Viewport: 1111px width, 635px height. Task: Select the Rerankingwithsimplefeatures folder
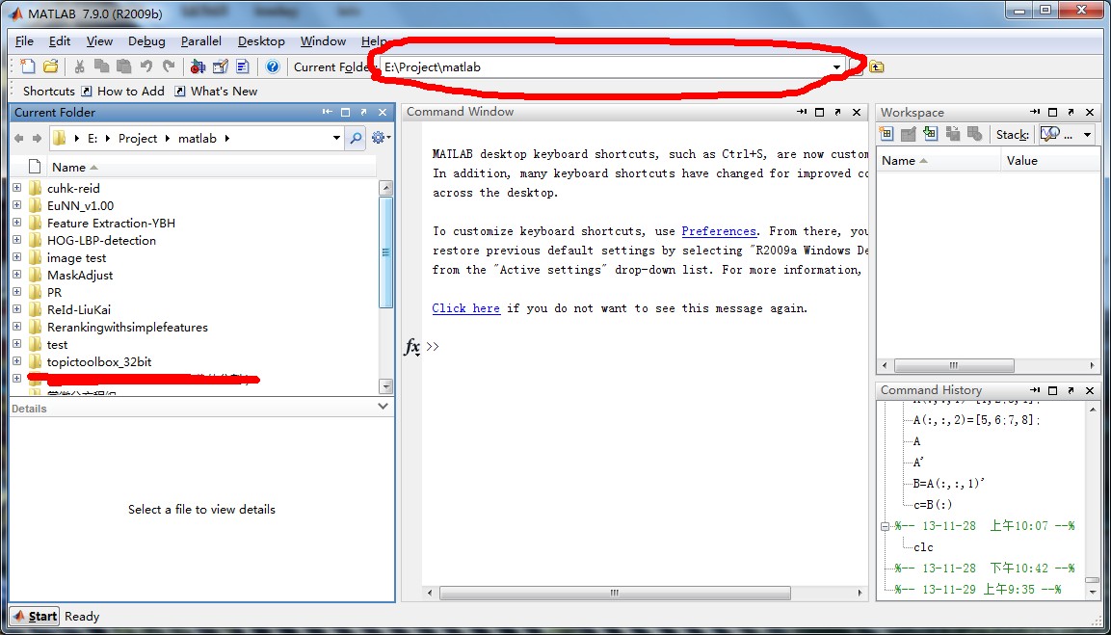127,328
